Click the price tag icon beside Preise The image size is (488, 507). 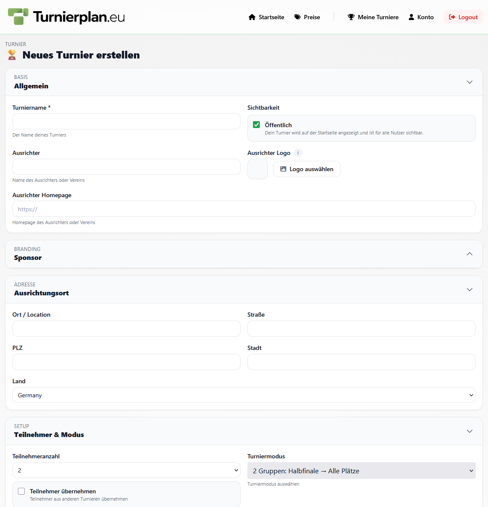[298, 17]
